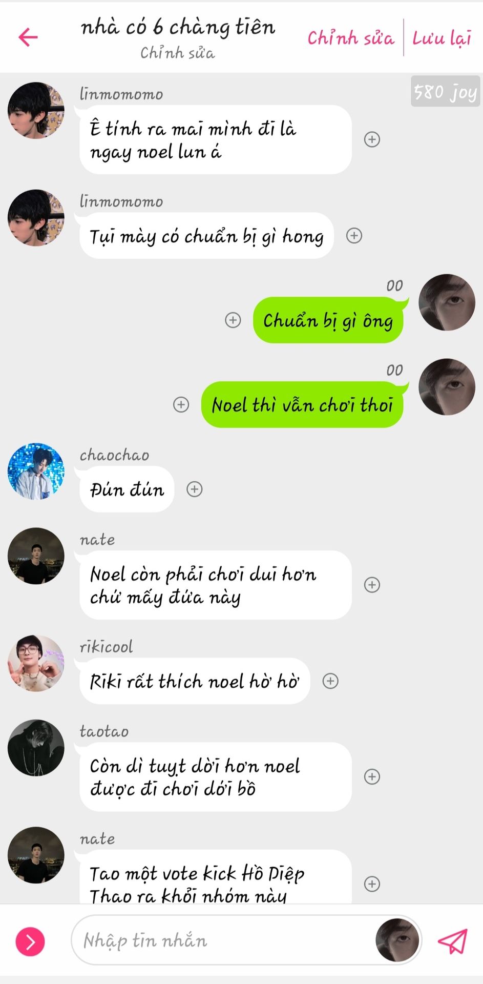Open plus icon beside "Chuẩn bị gì ông"
Viewport: 483px width, 984px height.
233,320
